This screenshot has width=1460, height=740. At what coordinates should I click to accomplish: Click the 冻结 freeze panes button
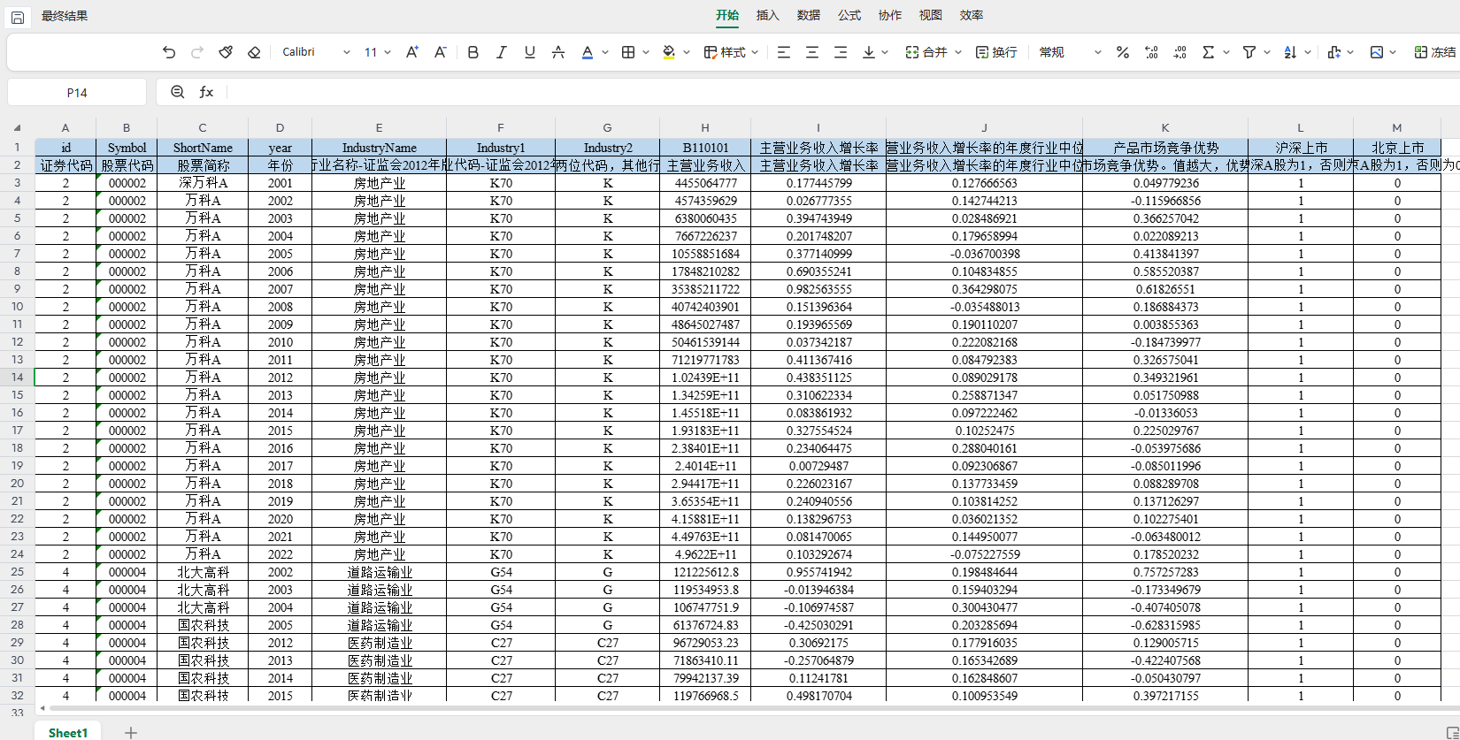[x=1434, y=52]
